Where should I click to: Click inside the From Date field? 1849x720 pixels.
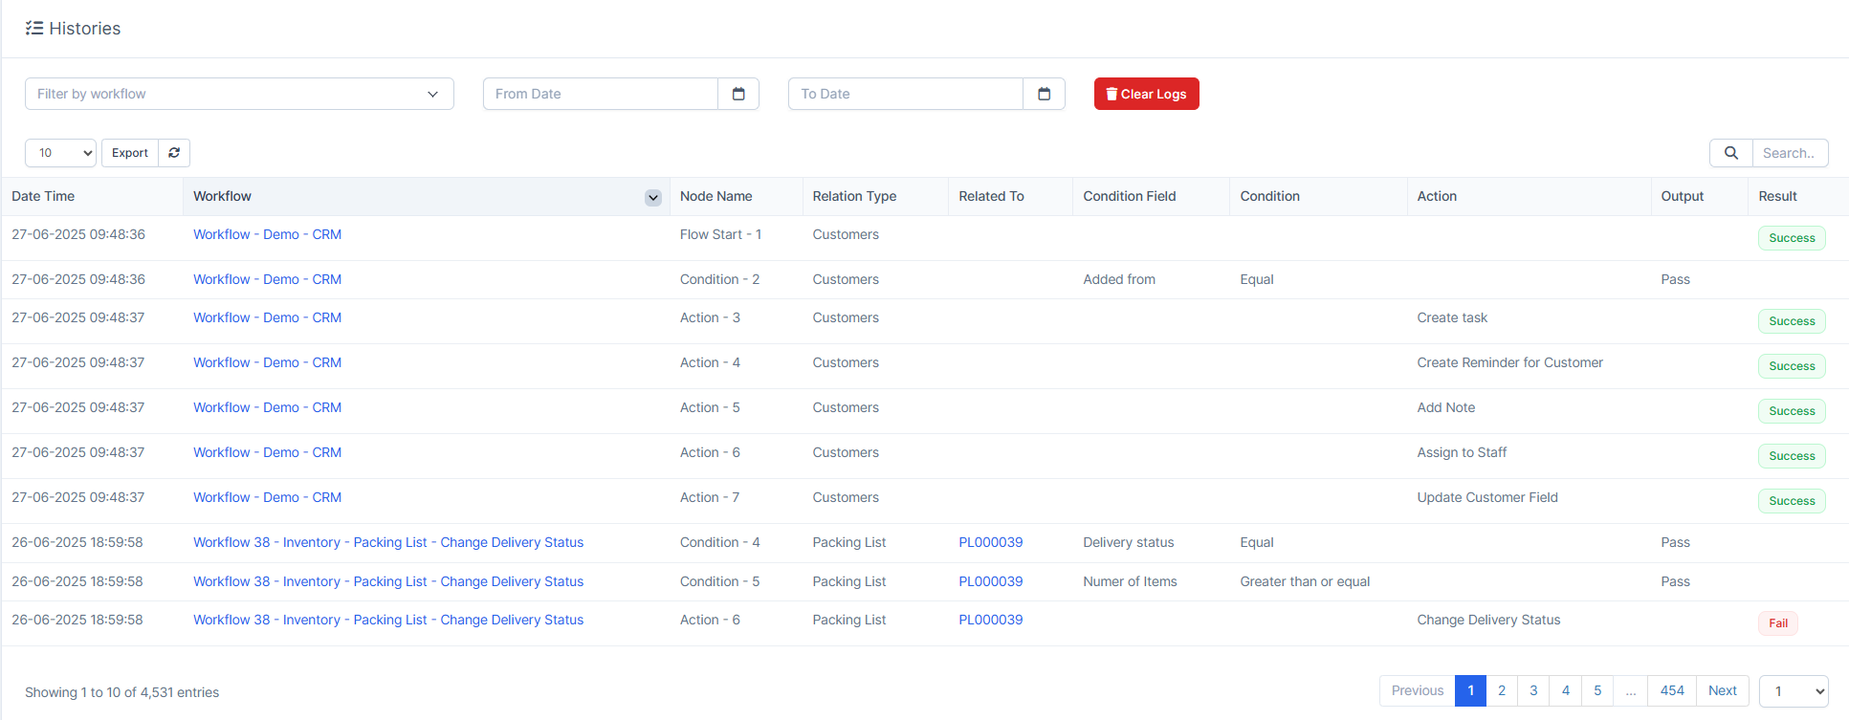pyautogui.click(x=601, y=94)
